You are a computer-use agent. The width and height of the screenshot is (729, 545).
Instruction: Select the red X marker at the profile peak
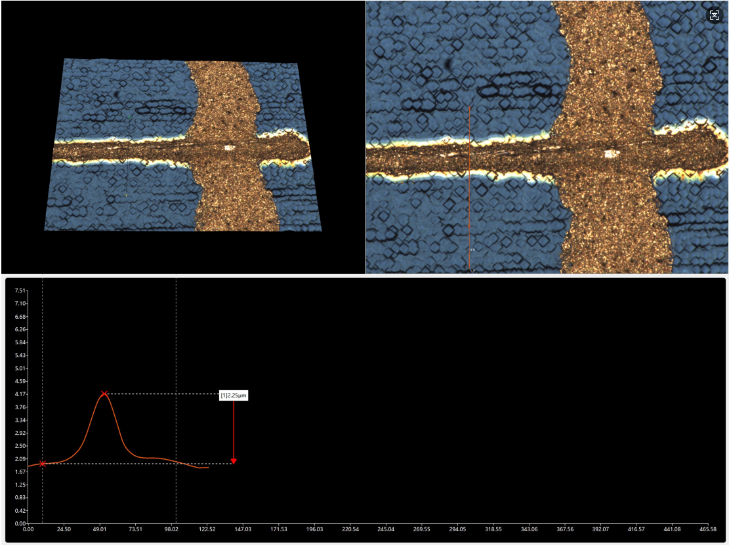(x=104, y=394)
